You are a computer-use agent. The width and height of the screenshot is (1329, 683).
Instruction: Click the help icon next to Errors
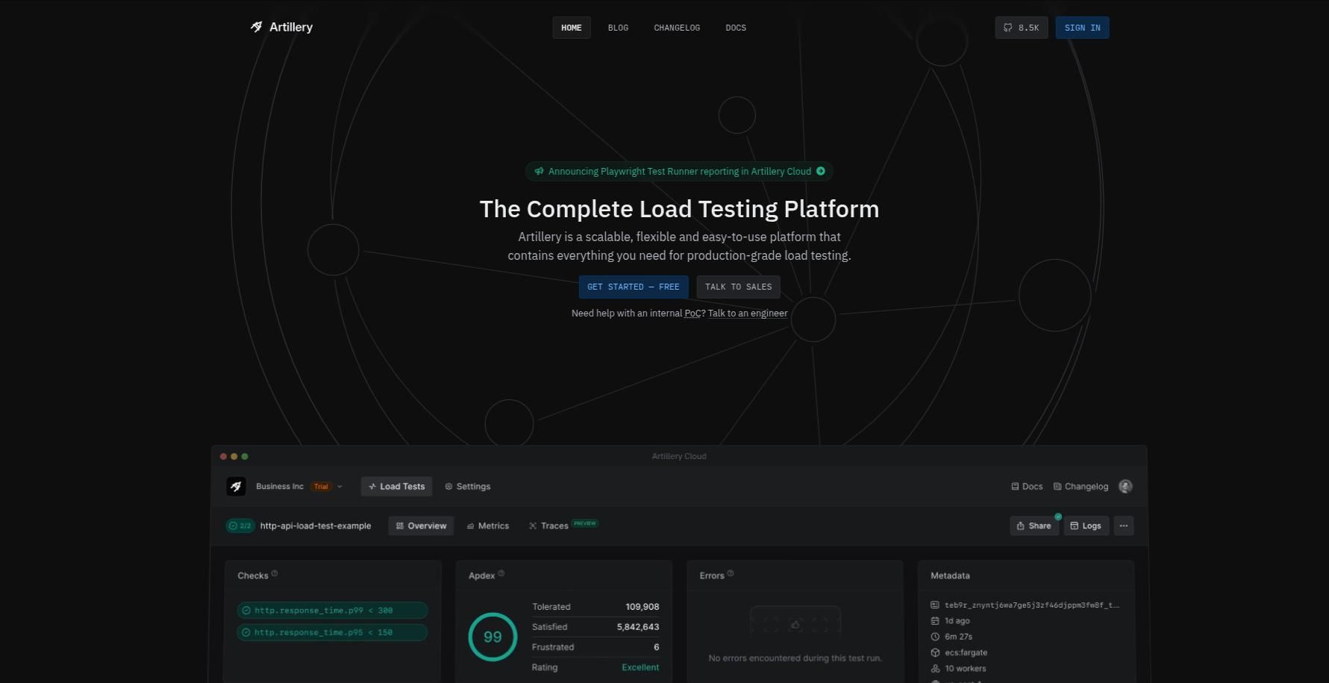coord(731,573)
